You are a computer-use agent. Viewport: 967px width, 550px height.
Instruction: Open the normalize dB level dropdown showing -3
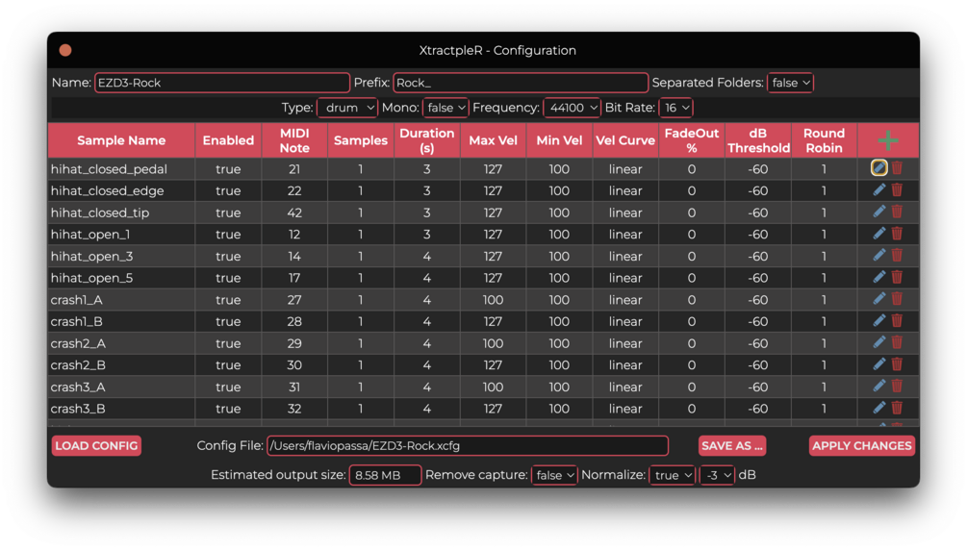tap(717, 475)
